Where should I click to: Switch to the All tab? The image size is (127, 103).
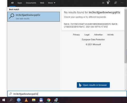12,3
